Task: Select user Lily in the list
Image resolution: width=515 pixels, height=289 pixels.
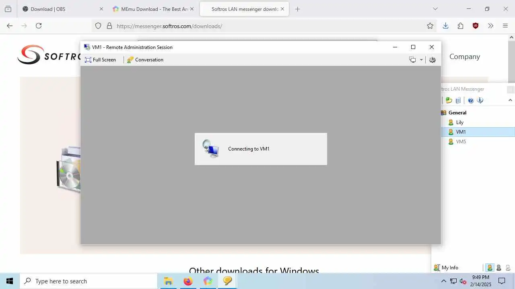Action: pyautogui.click(x=460, y=122)
